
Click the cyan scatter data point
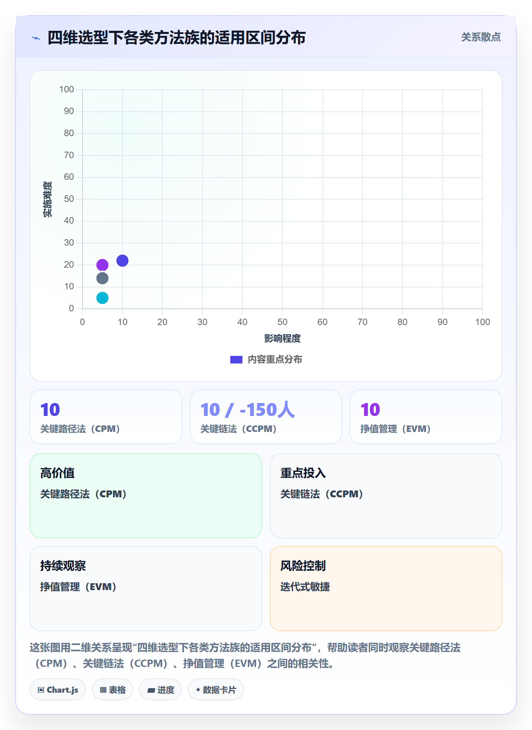coord(102,298)
